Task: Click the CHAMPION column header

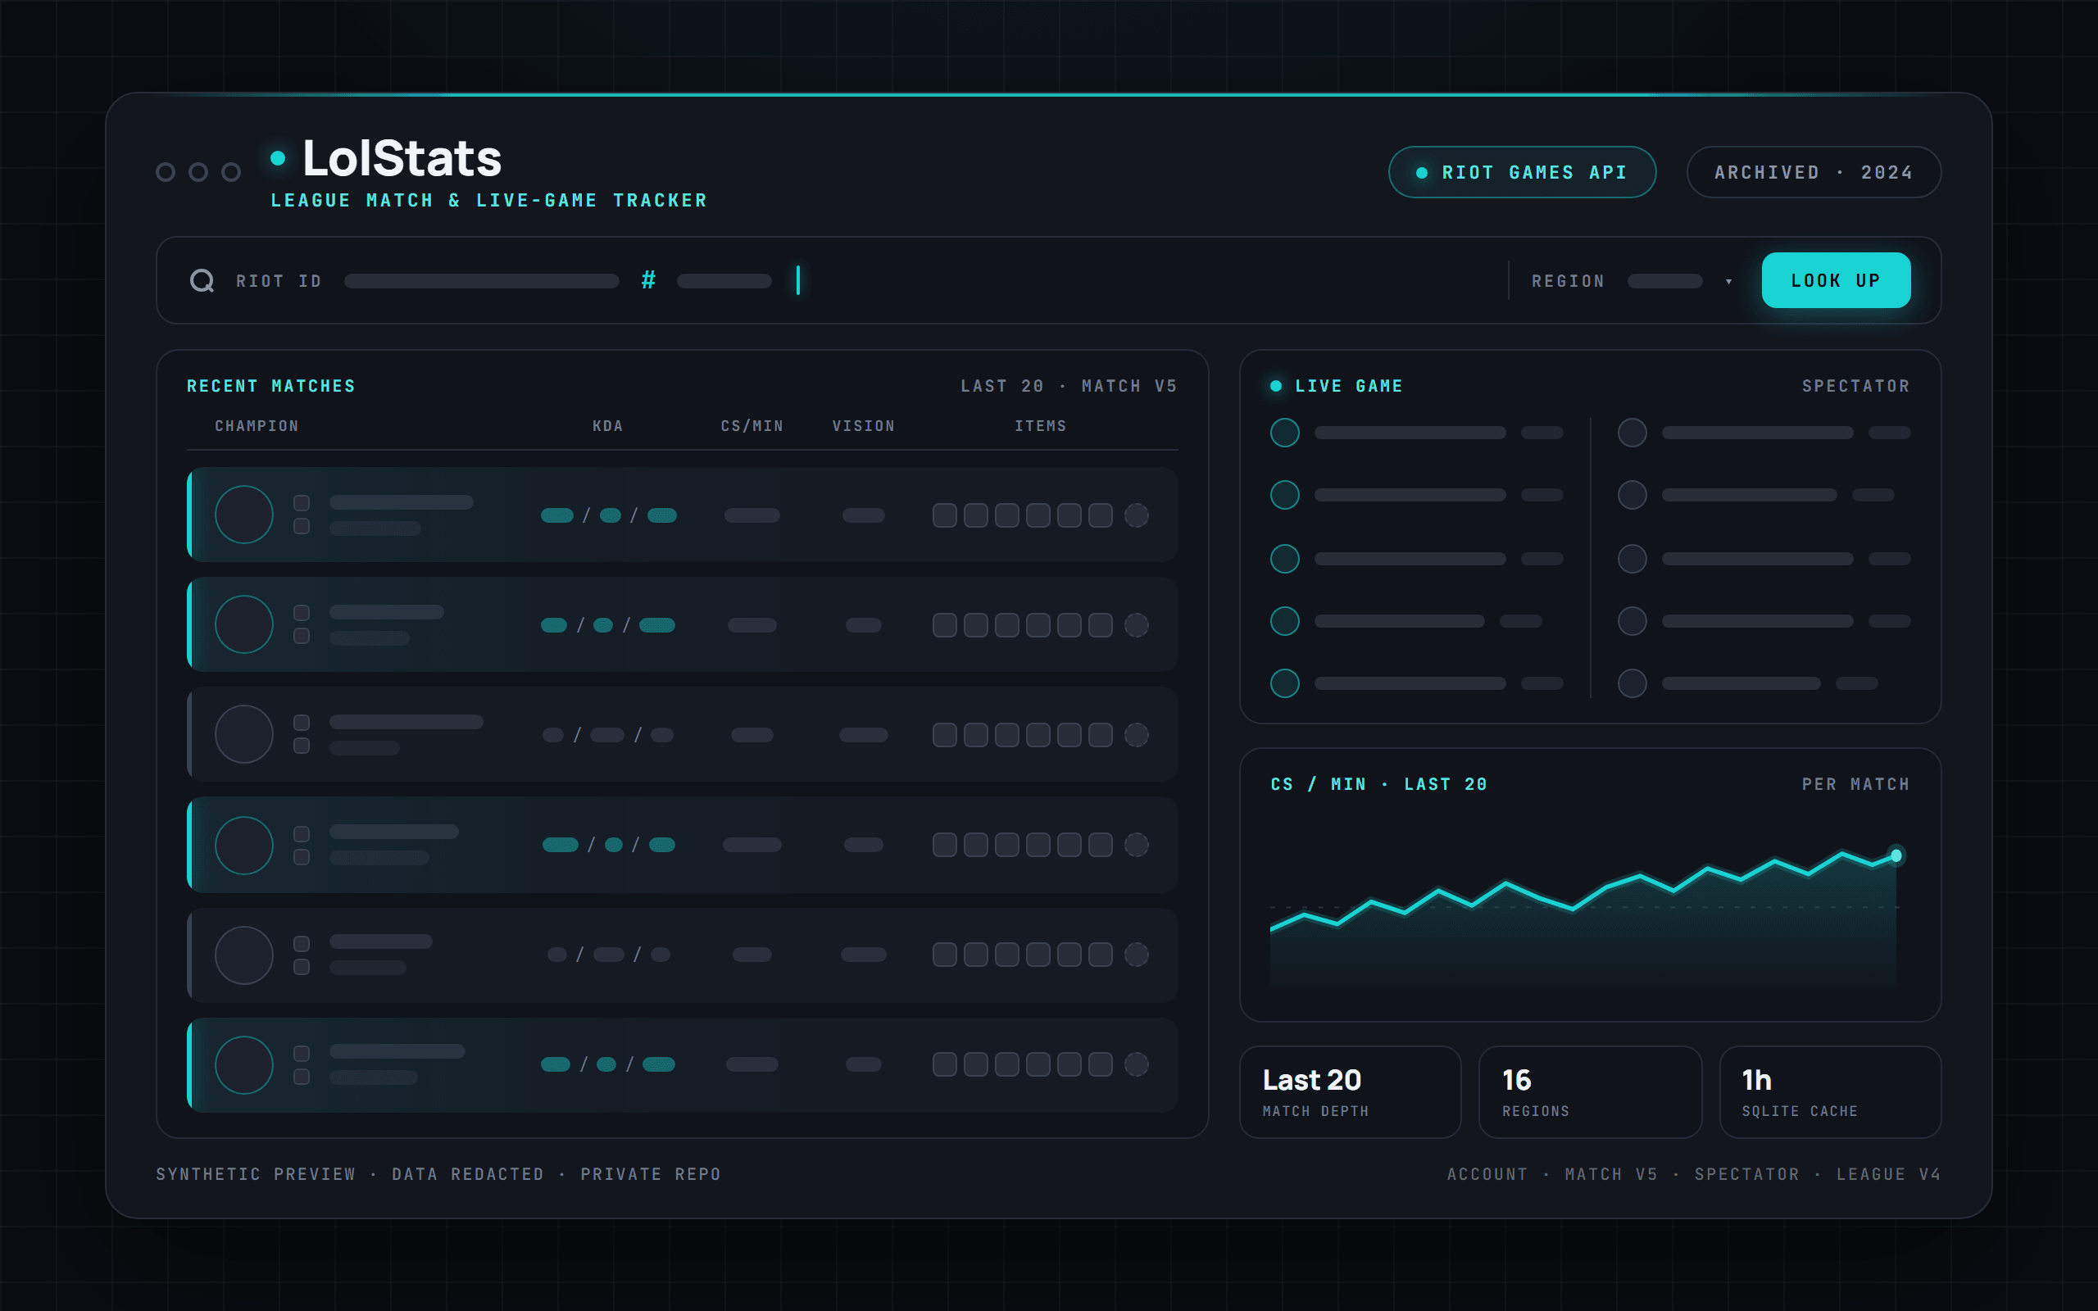Action: 257,426
